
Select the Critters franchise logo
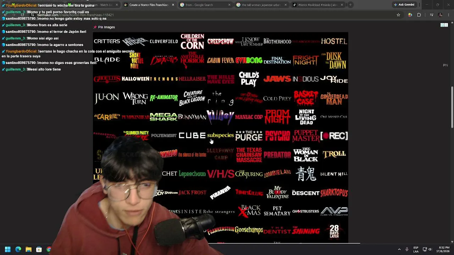pyautogui.click(x=107, y=41)
